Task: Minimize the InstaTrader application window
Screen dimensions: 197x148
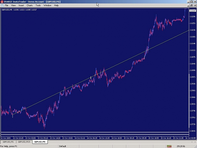Action: pyautogui.click(x=188, y=2)
